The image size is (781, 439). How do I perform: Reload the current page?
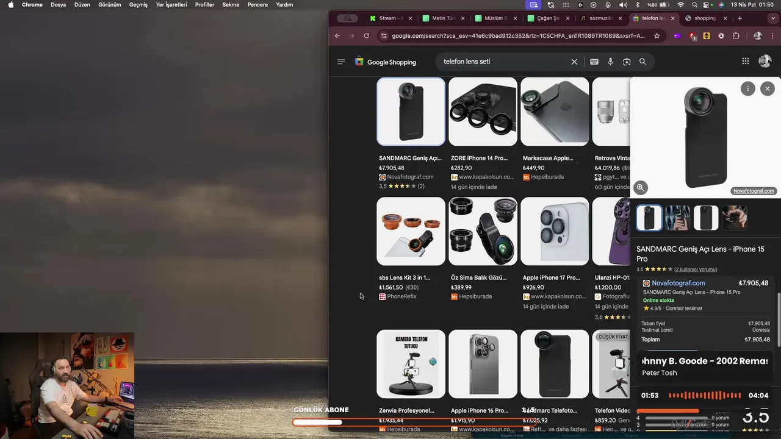(x=366, y=36)
